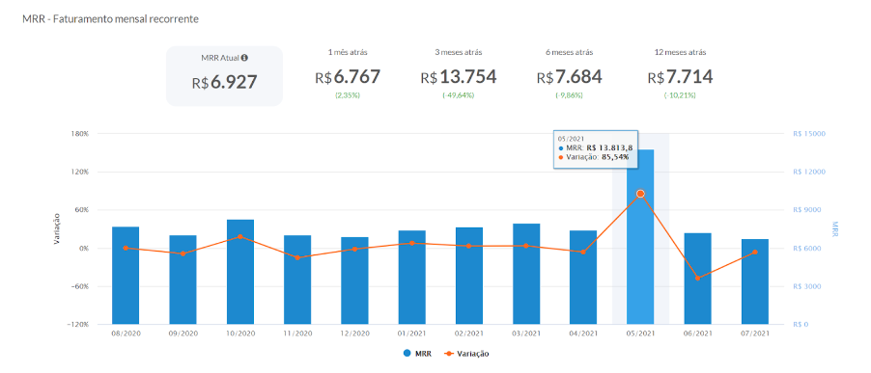Screen dimensions: 871x373
Task: Click the Variação point at 11/2020
Action: pos(297,257)
